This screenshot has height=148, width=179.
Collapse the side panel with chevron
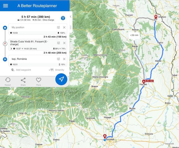(71, 17)
